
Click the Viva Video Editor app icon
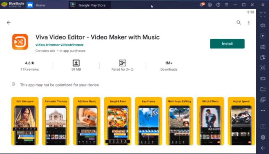[20, 42]
